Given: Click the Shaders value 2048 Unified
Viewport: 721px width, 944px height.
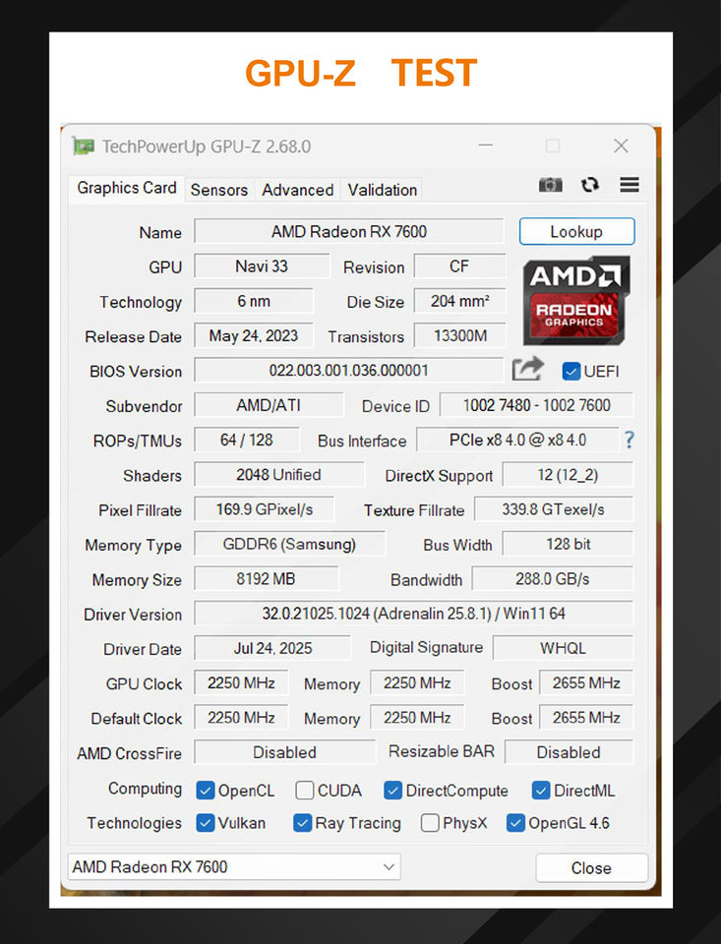Looking at the screenshot, I should point(279,474).
